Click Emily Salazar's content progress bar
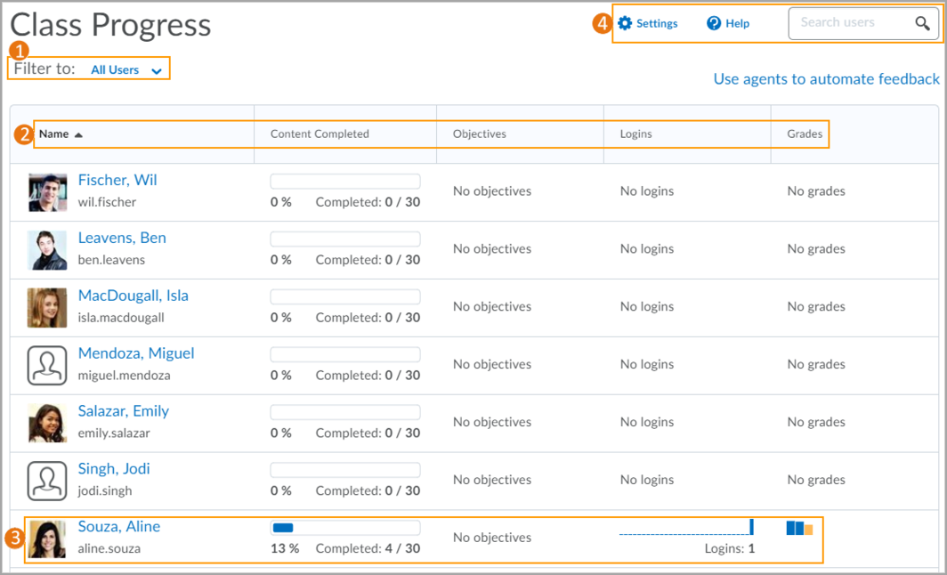The width and height of the screenshot is (947, 575). click(345, 412)
